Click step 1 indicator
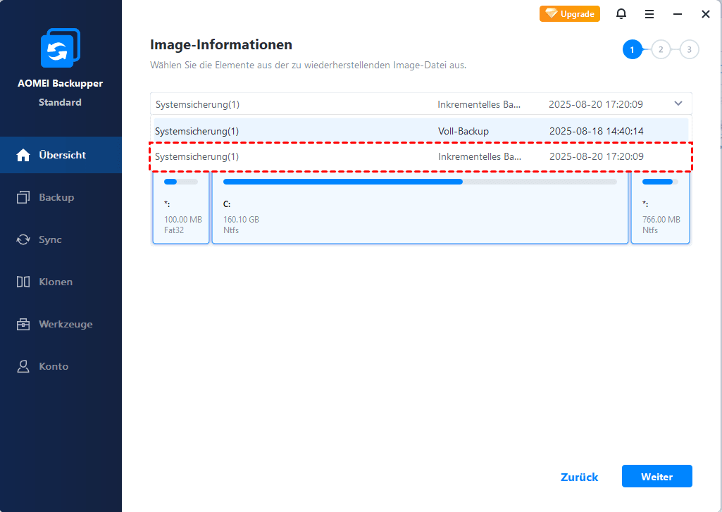Screen dimensions: 722x512 click(x=633, y=50)
